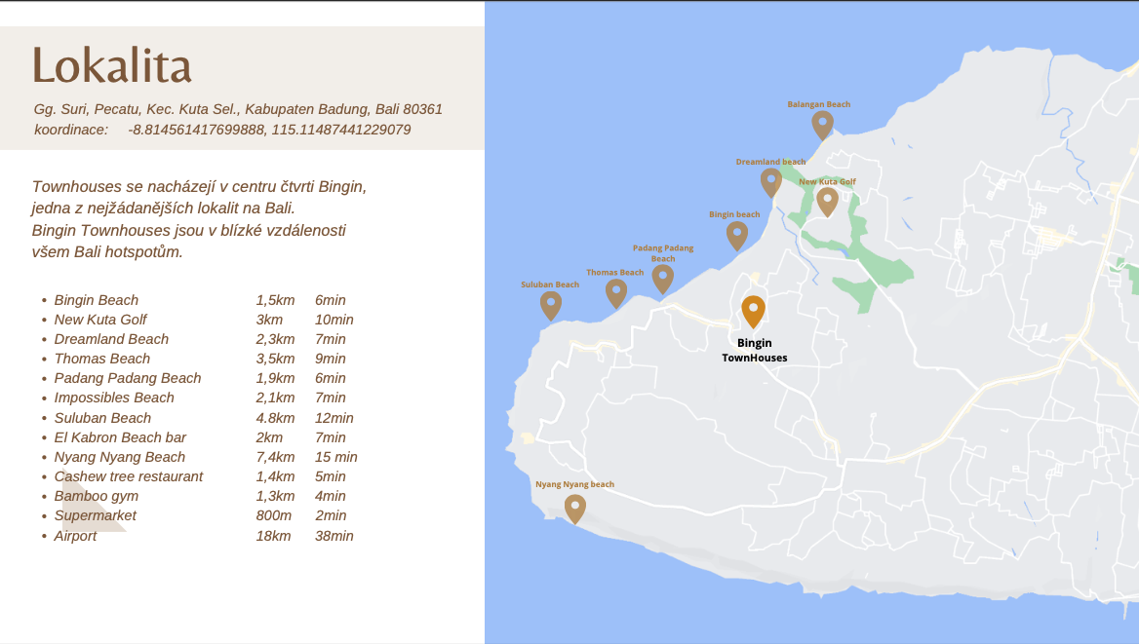Viewport: 1139px width, 644px height.
Task: Click the Bingin beach pin on map
Action: click(737, 235)
